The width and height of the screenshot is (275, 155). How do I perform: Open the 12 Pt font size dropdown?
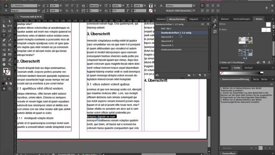61,6
